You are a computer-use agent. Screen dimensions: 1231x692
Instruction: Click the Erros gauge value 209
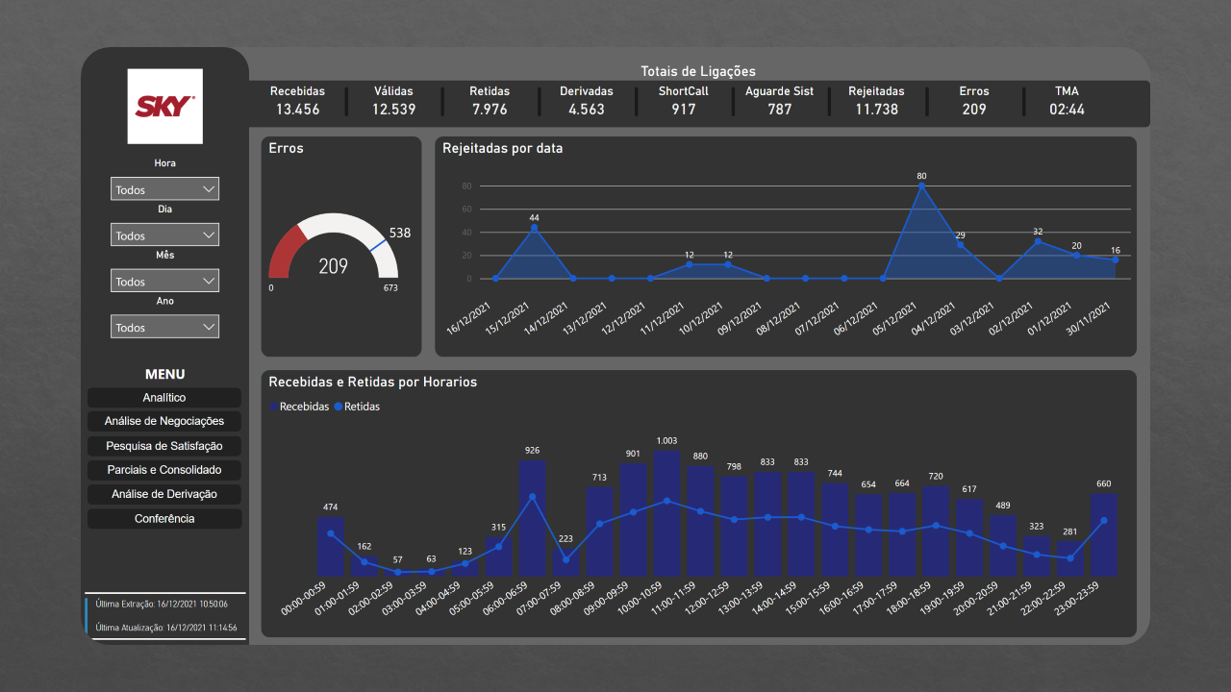click(x=333, y=266)
